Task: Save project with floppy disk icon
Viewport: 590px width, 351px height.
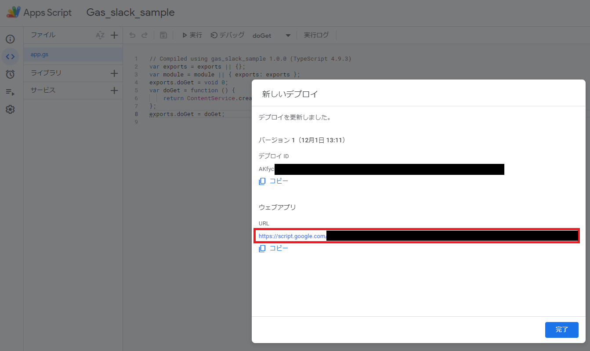Action: (163, 35)
